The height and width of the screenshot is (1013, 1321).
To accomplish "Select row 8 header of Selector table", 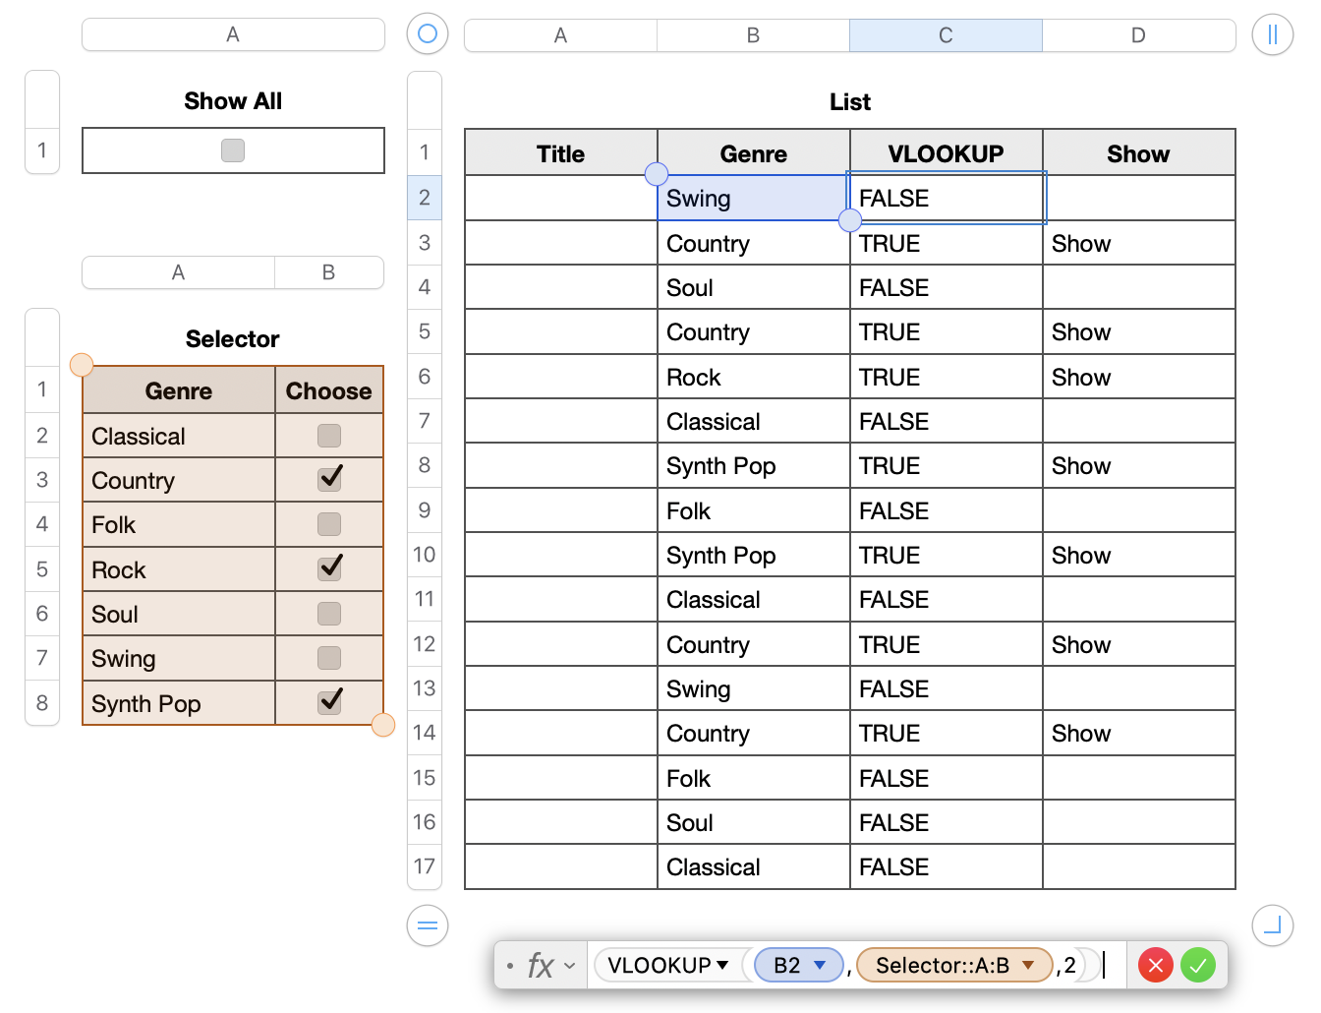I will pos(42,703).
